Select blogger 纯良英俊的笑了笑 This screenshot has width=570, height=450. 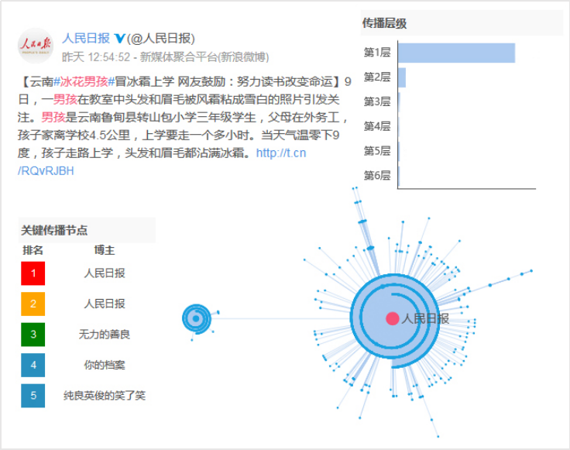105,396
